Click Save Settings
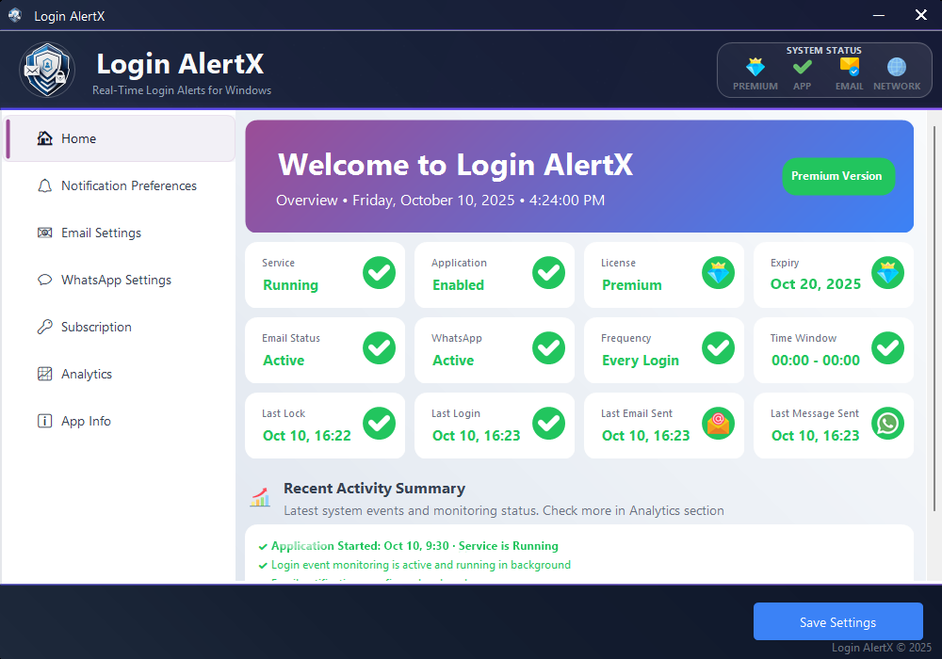The image size is (942, 659). click(837, 621)
